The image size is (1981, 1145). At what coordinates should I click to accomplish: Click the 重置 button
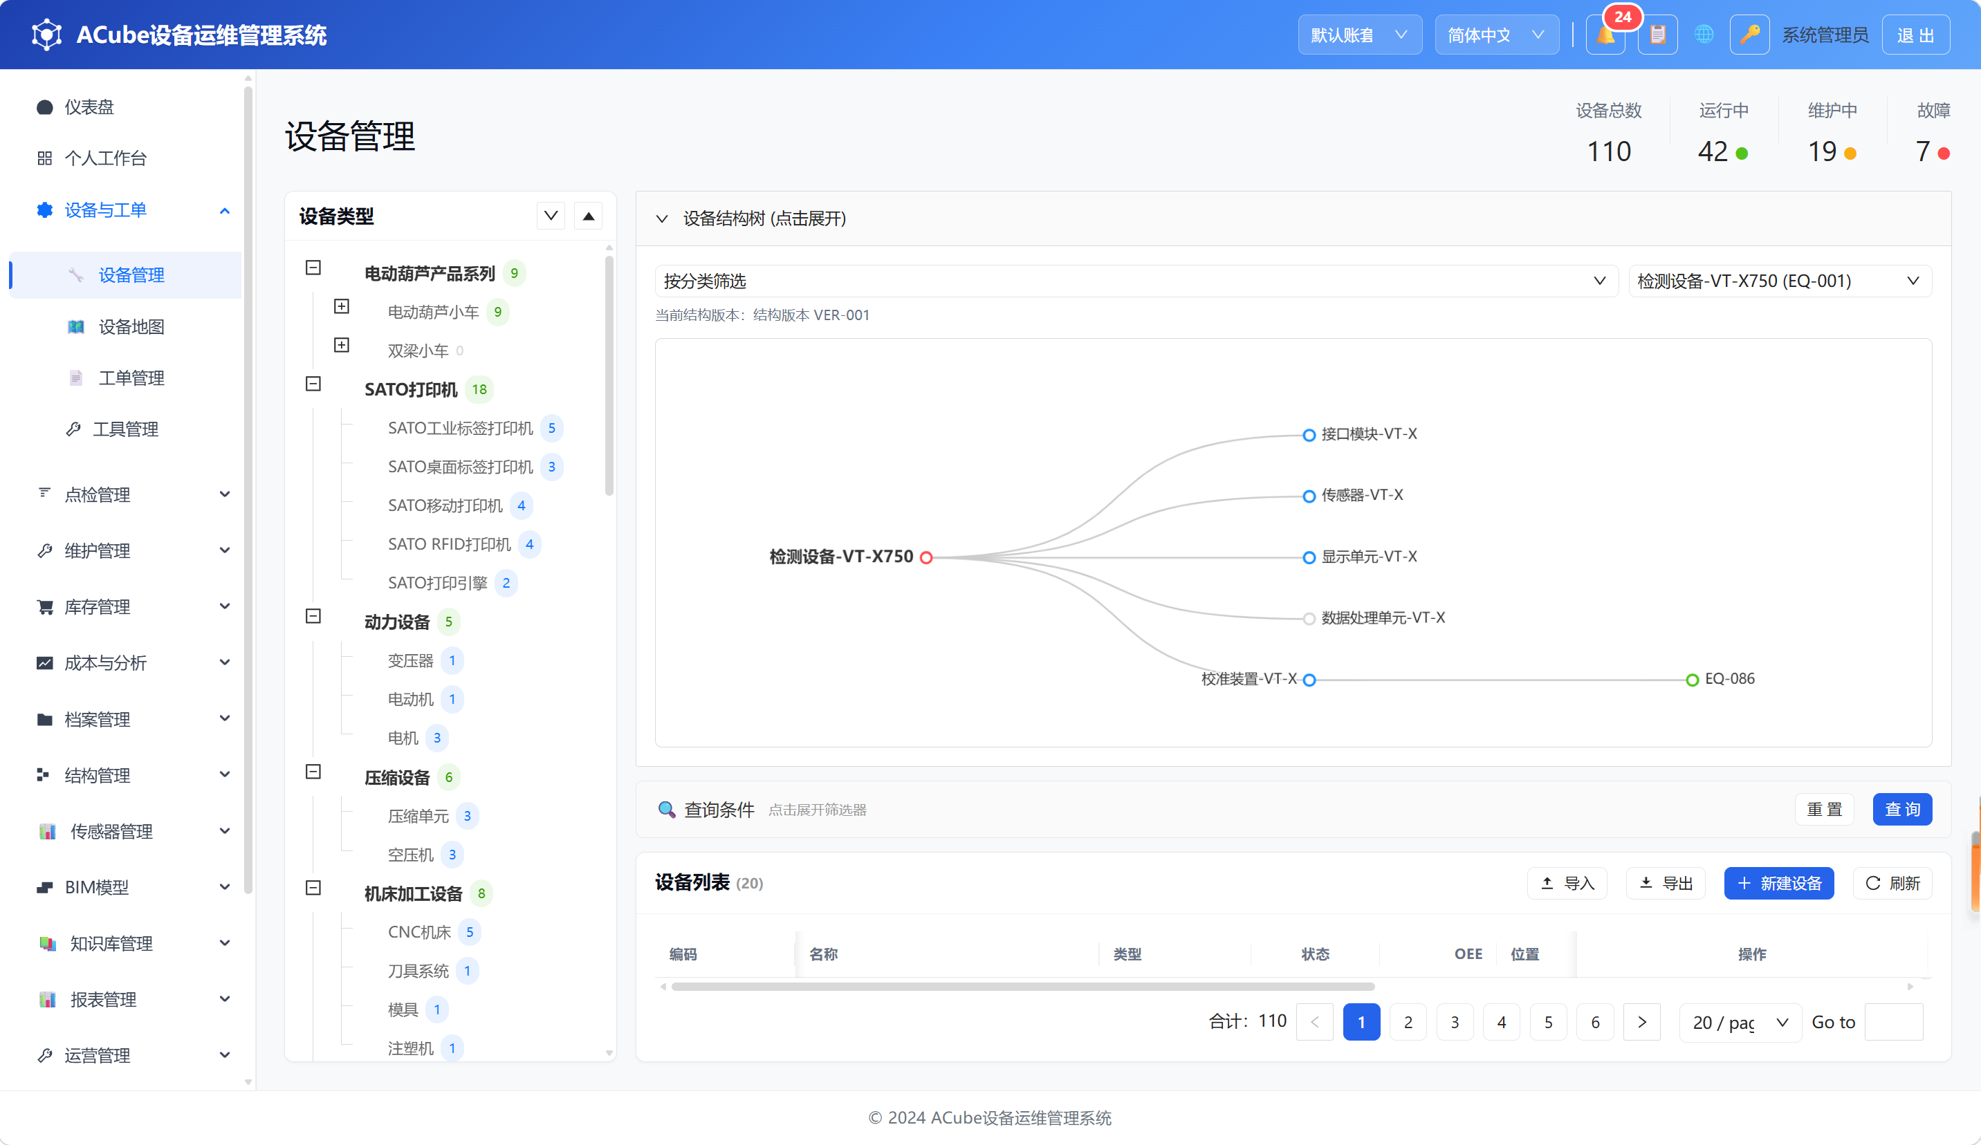pyautogui.click(x=1824, y=810)
